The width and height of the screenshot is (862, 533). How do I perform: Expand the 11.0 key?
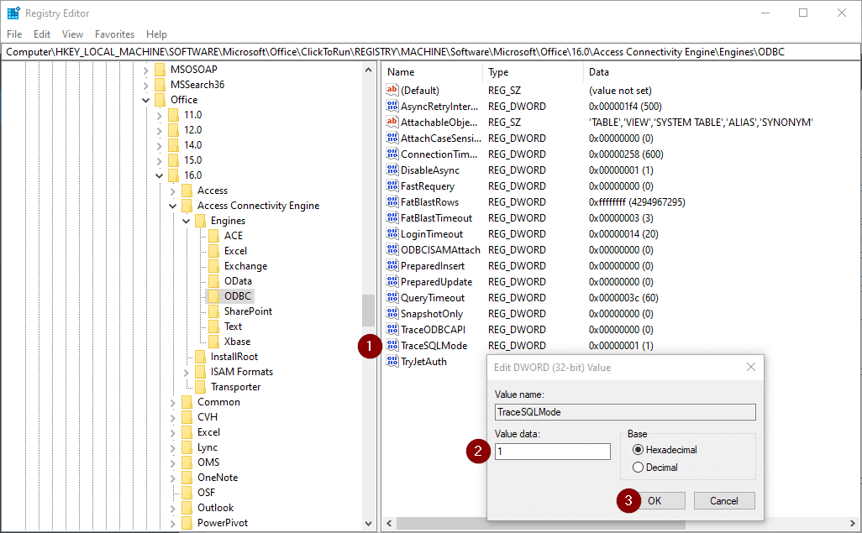[x=159, y=115]
